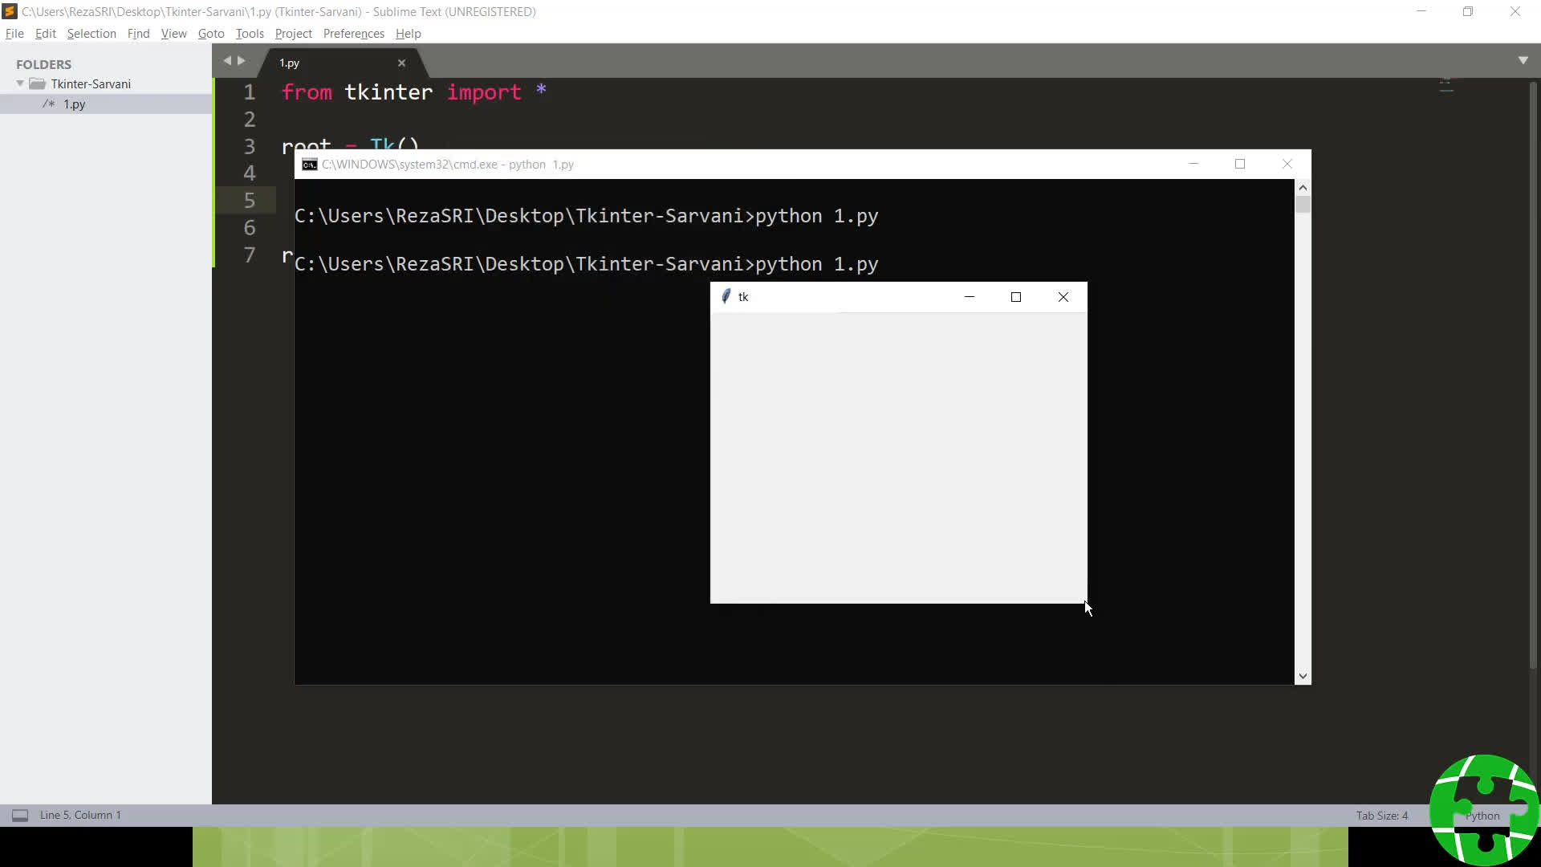Click the 1.py tab label
The image size is (1541, 867).
click(x=289, y=63)
